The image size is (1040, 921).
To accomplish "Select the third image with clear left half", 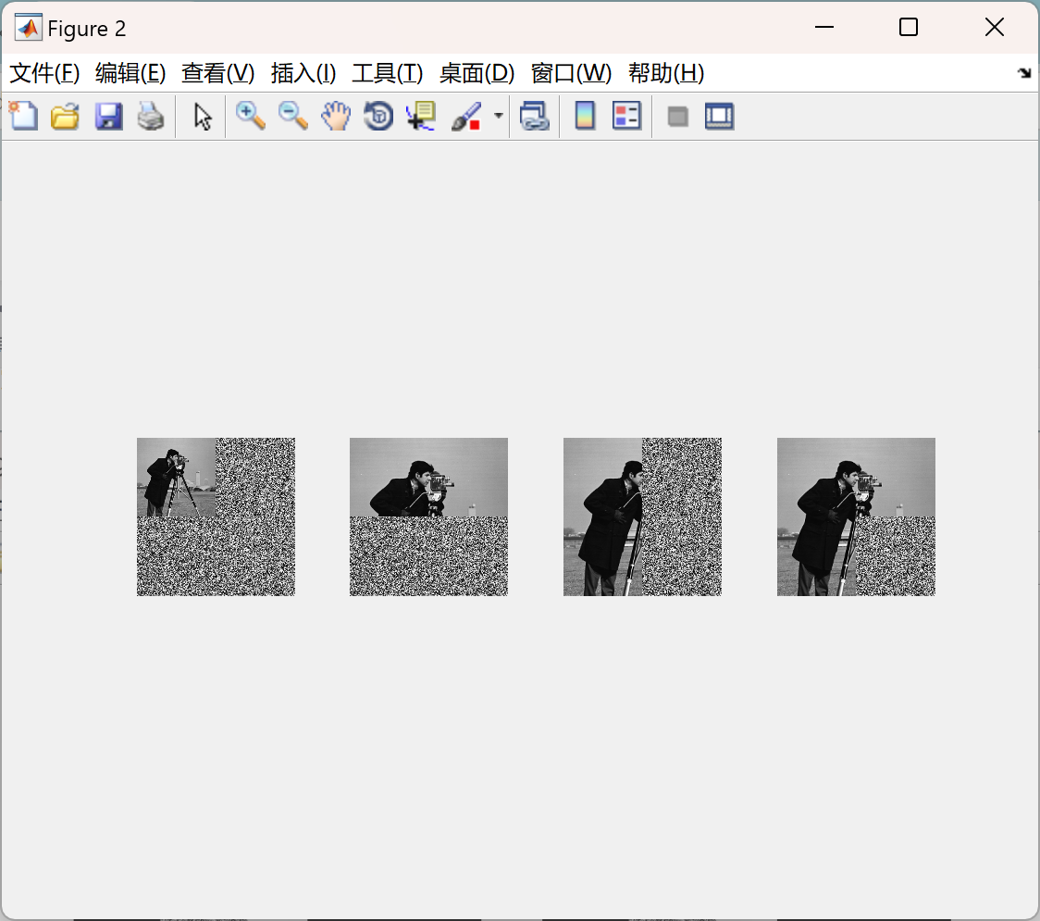I will pos(642,517).
